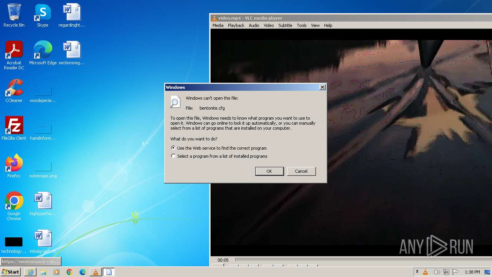Open the VLC Tools menu
The width and height of the screenshot is (492, 277).
point(302,25)
